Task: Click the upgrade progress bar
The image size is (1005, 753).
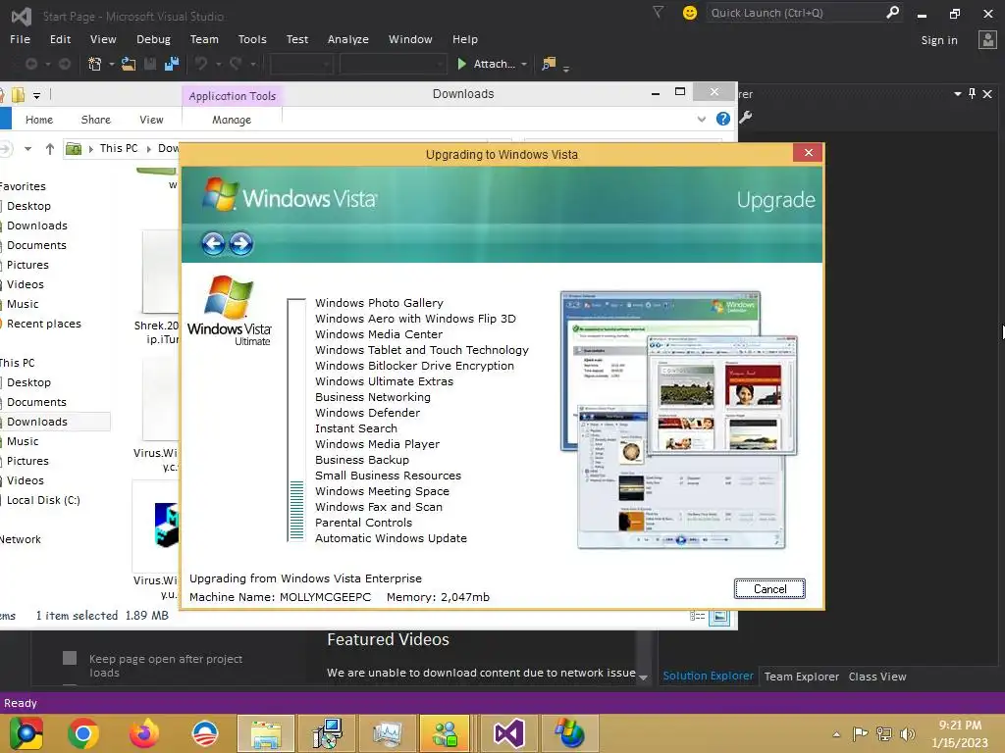Action: point(296,420)
